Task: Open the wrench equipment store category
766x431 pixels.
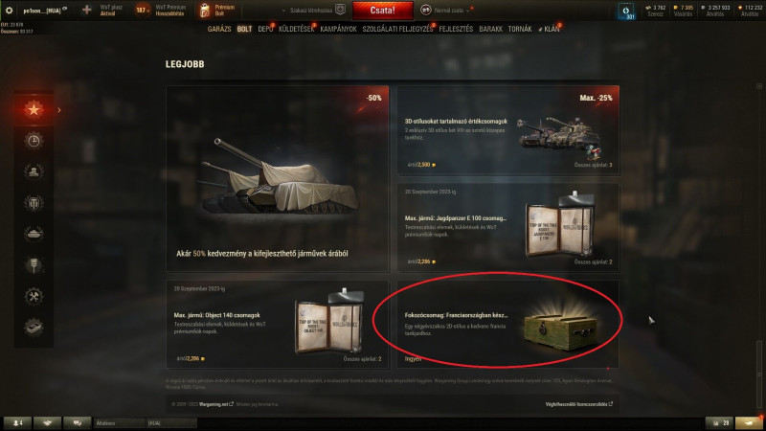Action: point(34,296)
